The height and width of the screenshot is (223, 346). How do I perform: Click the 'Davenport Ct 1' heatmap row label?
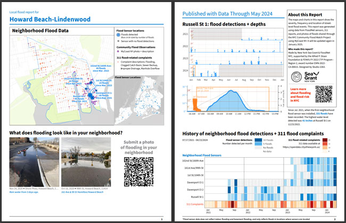pos(195,182)
